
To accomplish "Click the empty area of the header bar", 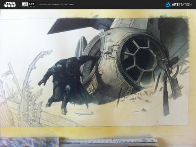I will (x=119, y=4).
